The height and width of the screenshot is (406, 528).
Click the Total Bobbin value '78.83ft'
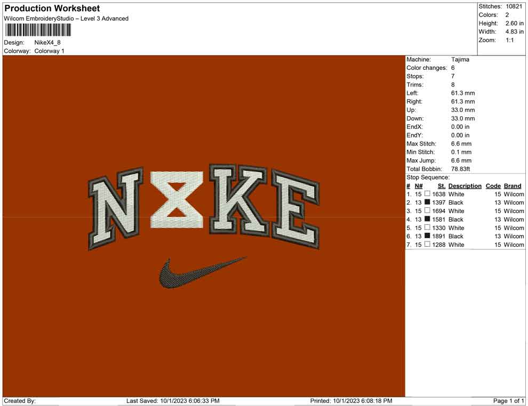click(x=461, y=168)
